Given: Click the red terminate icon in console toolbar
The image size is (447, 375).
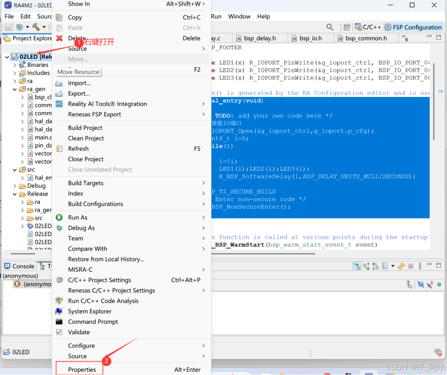Looking at the screenshot, I should [410, 266].
